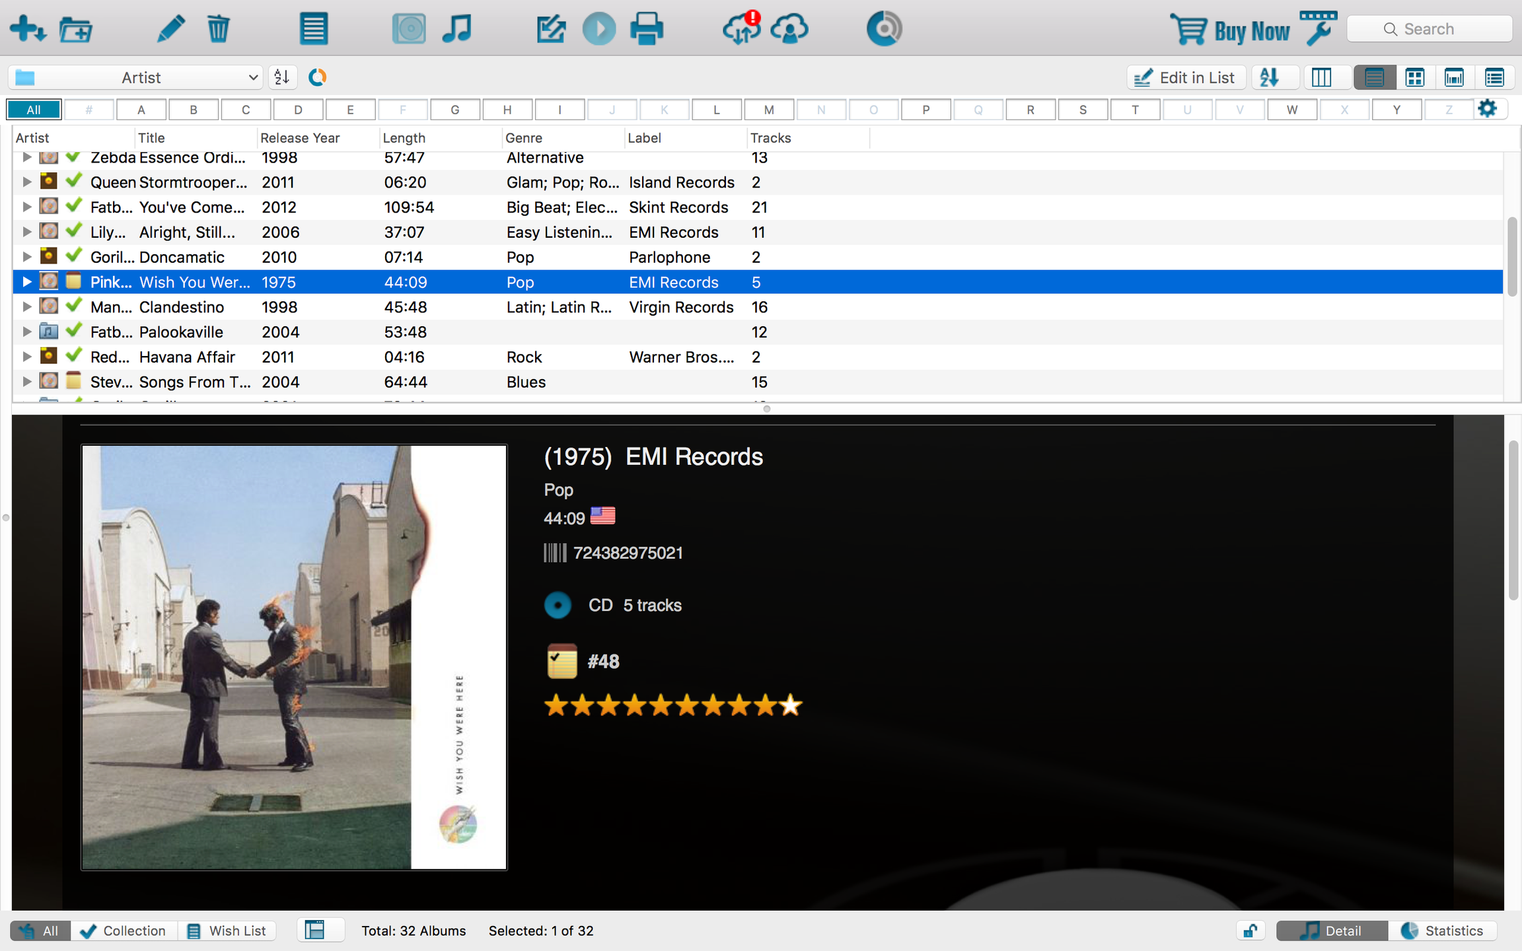Toggle the A-Z sort order button
The width and height of the screenshot is (1522, 951).
(x=282, y=77)
